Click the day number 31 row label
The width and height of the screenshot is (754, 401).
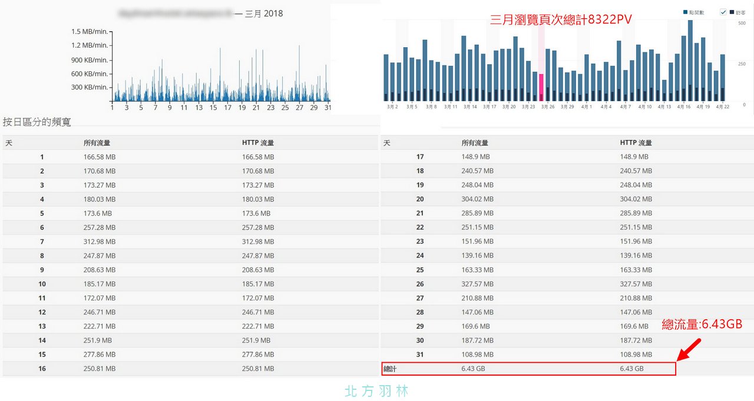(420, 354)
